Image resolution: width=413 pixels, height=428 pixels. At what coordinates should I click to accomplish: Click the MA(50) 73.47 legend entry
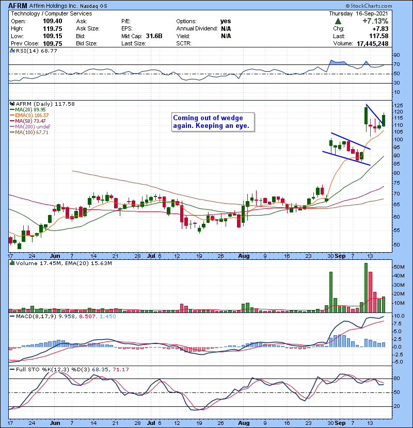27,121
